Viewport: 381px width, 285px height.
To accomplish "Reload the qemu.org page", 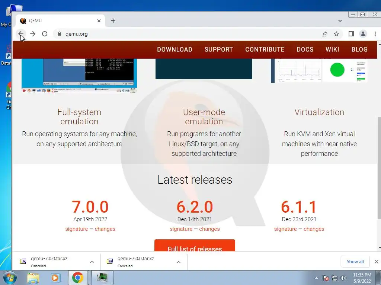I will tap(45, 34).
